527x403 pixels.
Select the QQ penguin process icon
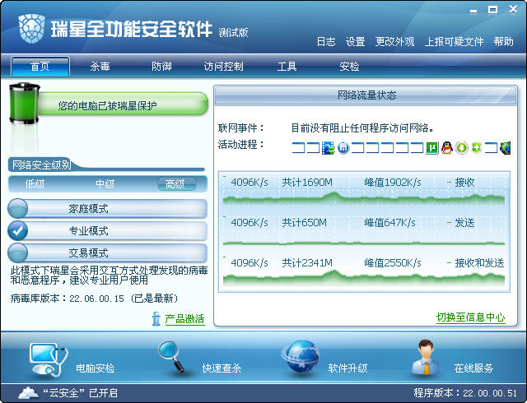(447, 148)
